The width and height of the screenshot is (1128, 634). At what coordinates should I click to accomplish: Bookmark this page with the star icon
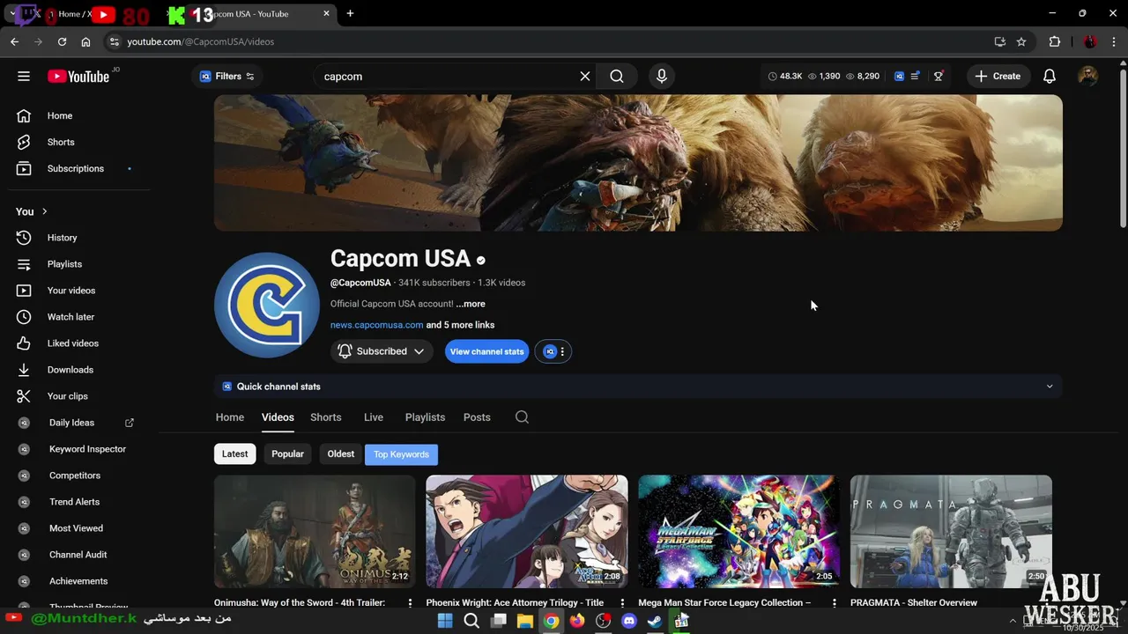click(1021, 41)
